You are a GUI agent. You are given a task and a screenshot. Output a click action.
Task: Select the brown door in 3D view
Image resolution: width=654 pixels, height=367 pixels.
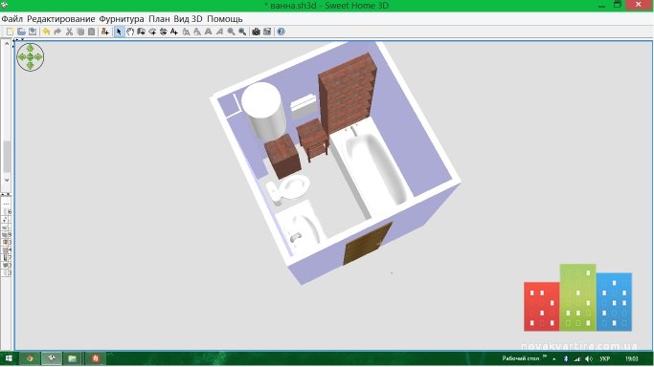(367, 244)
